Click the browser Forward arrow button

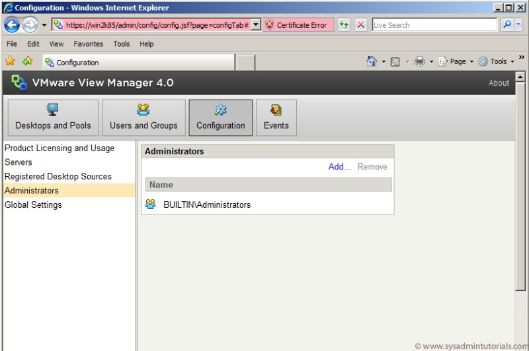30,25
